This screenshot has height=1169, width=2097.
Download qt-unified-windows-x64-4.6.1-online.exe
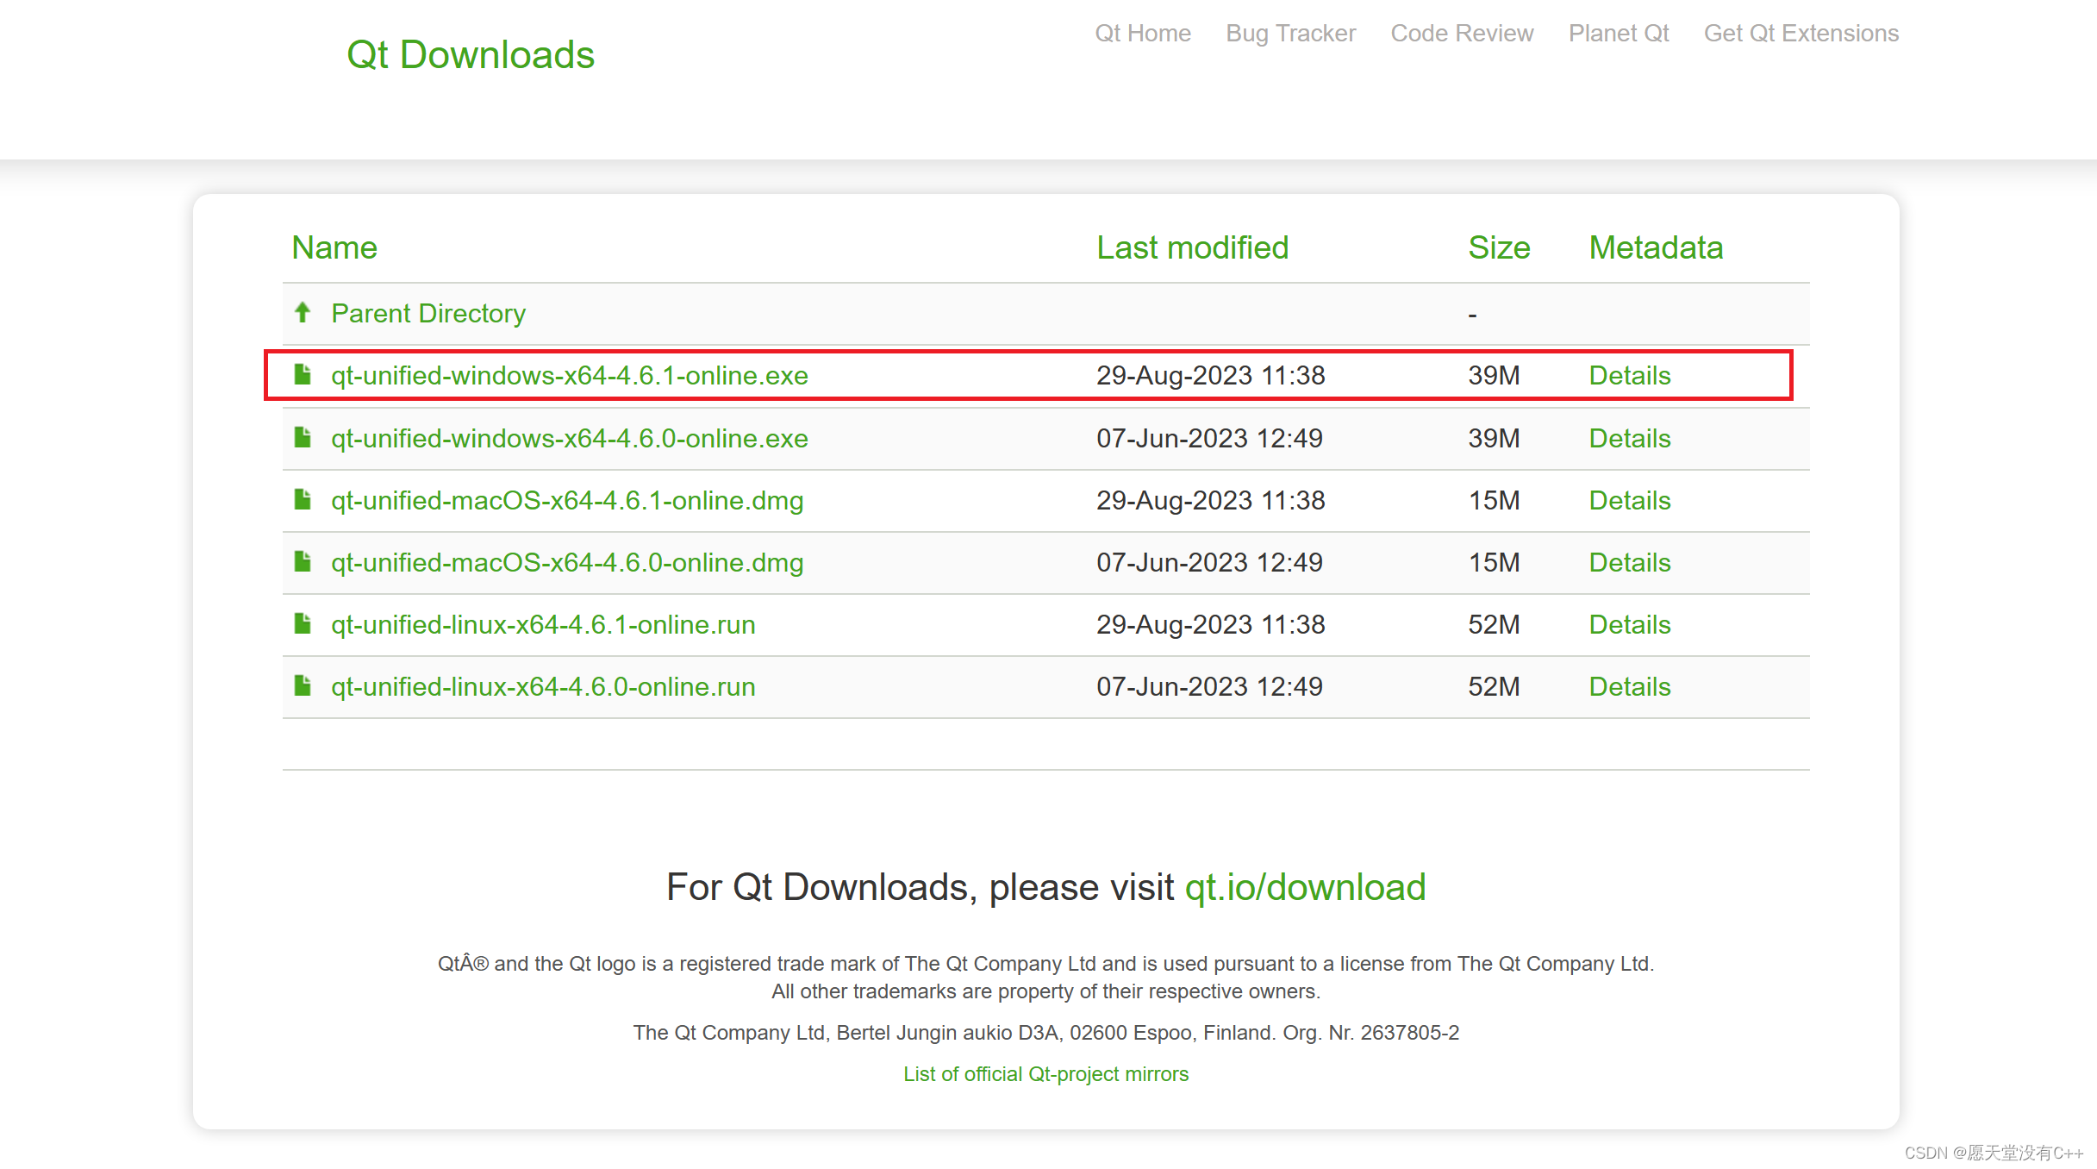[569, 376]
